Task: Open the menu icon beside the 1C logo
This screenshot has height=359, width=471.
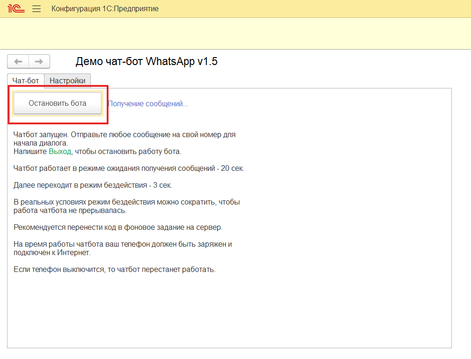Action: (36, 8)
